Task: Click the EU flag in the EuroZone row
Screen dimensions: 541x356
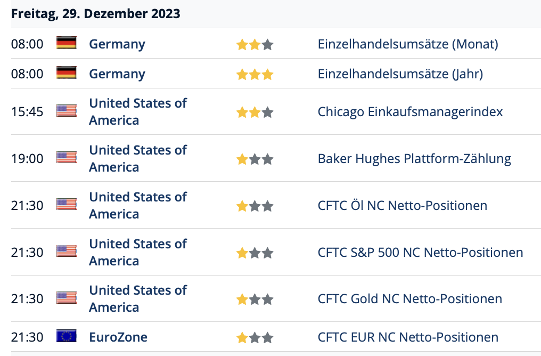Action: [66, 336]
